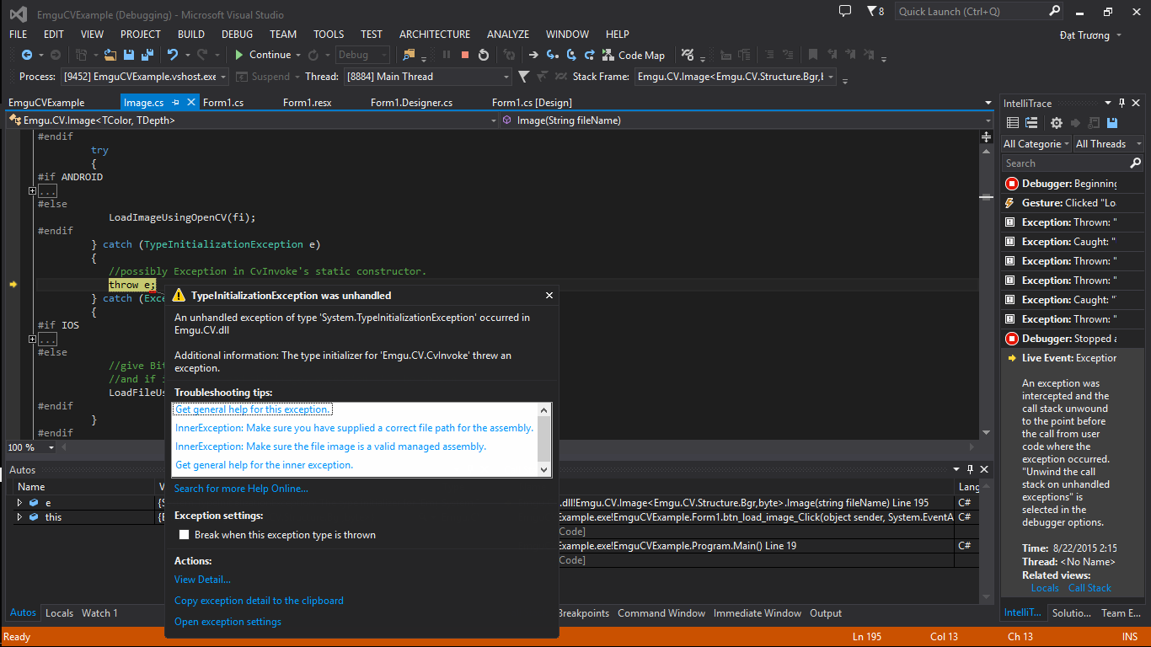Click the Restart debugging icon
This screenshot has width=1151, height=647.
484,55
